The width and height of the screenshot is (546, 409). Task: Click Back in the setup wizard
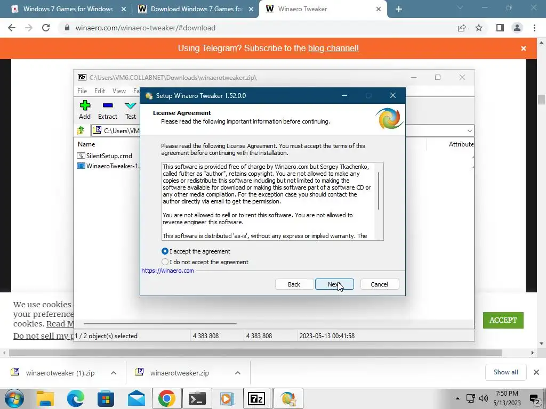point(294,284)
